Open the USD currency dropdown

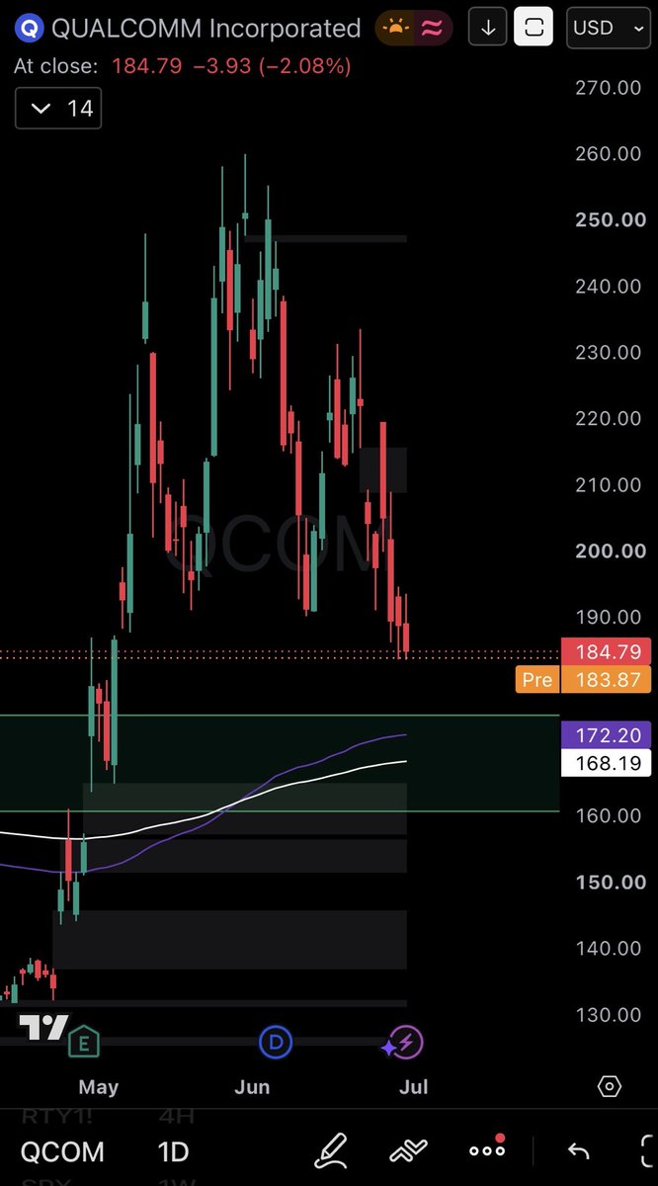pos(607,28)
